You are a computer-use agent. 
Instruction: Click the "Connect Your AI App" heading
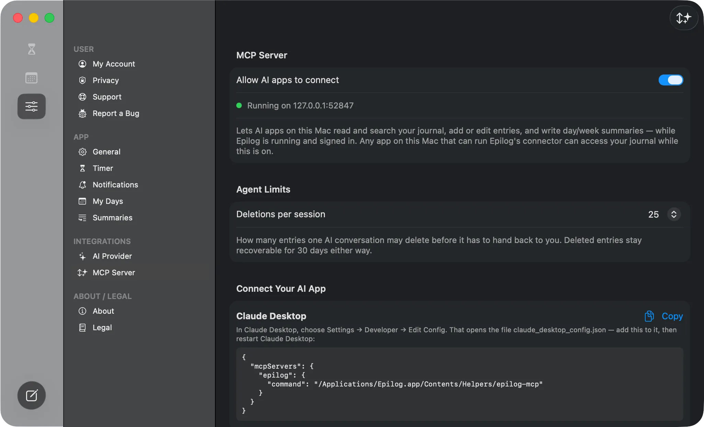click(x=281, y=289)
